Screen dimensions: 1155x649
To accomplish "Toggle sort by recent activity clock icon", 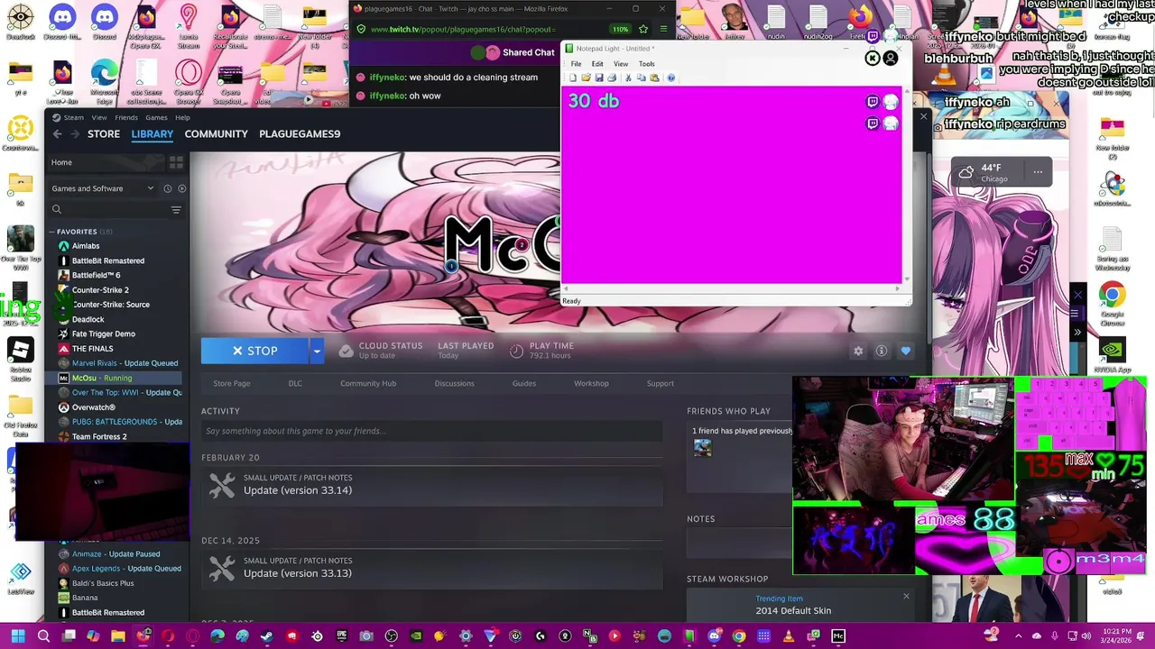I will coord(167,188).
